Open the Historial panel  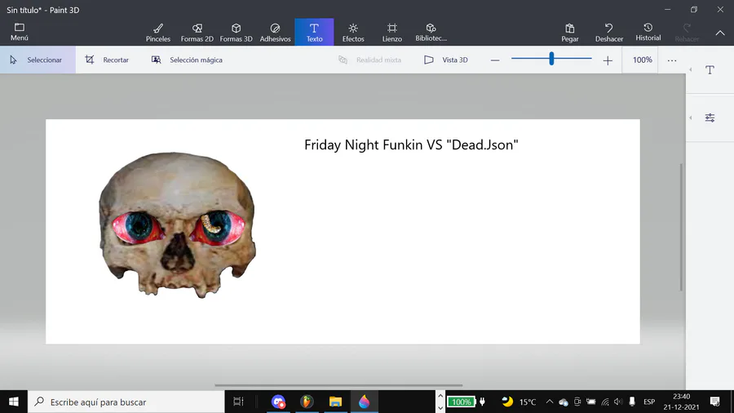click(x=648, y=33)
